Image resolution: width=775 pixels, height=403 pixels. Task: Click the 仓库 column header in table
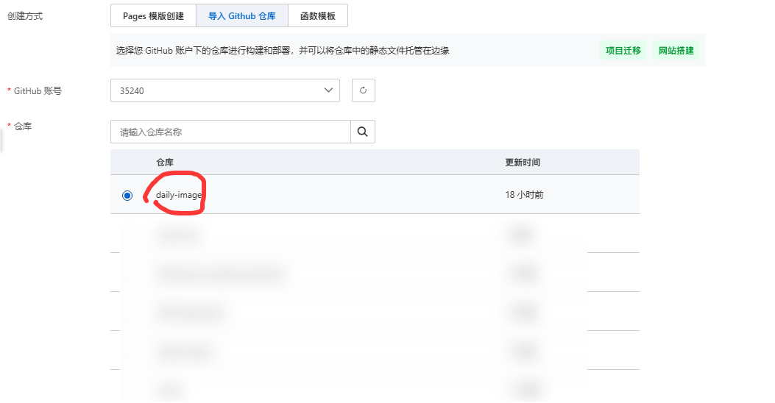(x=165, y=163)
